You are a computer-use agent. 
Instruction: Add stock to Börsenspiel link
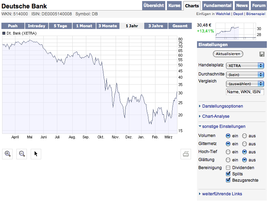(256, 14)
